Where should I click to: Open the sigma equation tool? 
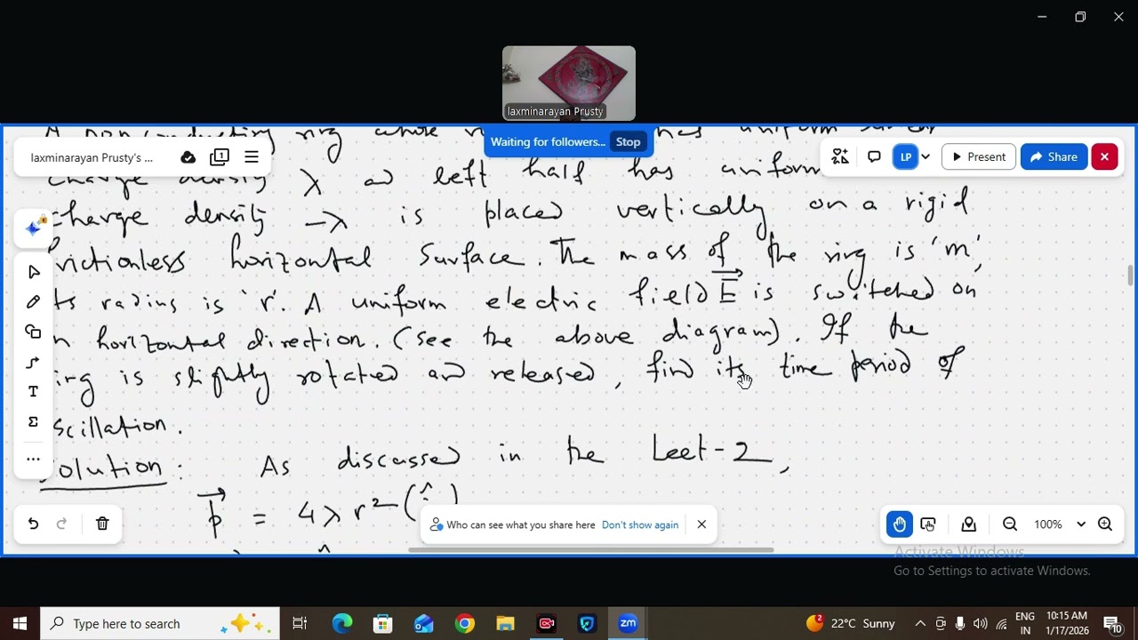pos(33,422)
